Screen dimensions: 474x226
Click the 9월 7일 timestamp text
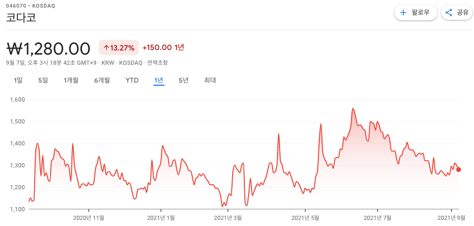point(52,63)
